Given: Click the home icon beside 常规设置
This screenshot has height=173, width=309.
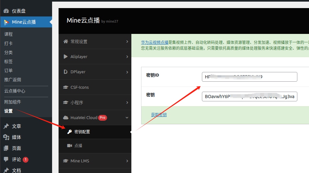Looking at the screenshot, I should point(66,42).
